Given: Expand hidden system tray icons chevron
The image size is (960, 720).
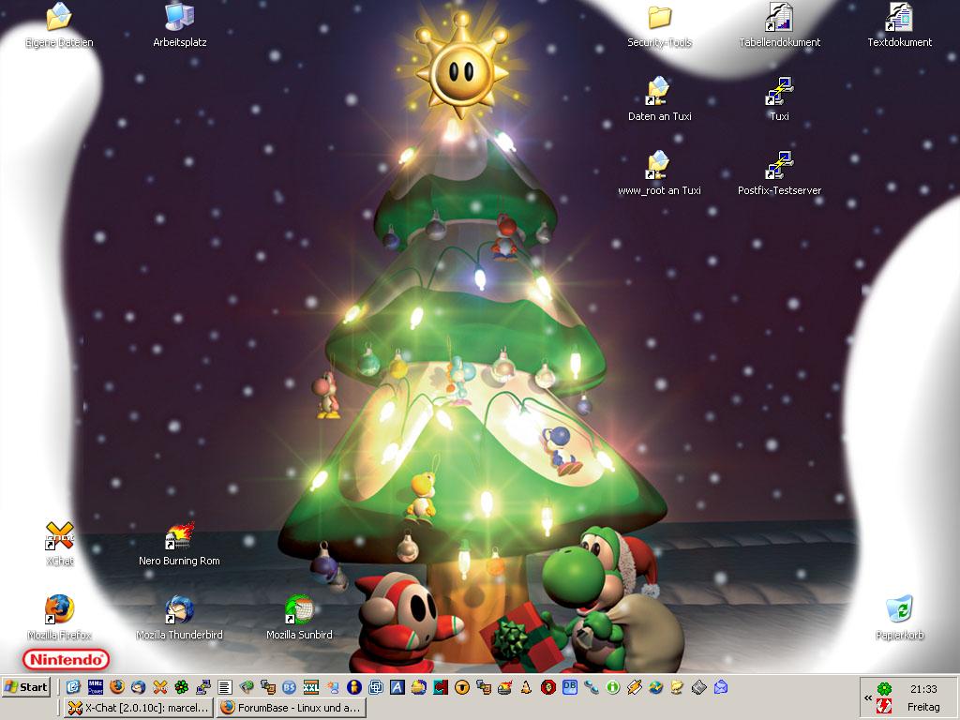Looking at the screenshot, I should [x=867, y=697].
